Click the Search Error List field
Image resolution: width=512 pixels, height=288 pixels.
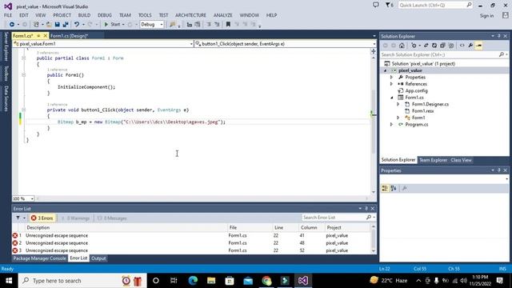tap(338, 218)
